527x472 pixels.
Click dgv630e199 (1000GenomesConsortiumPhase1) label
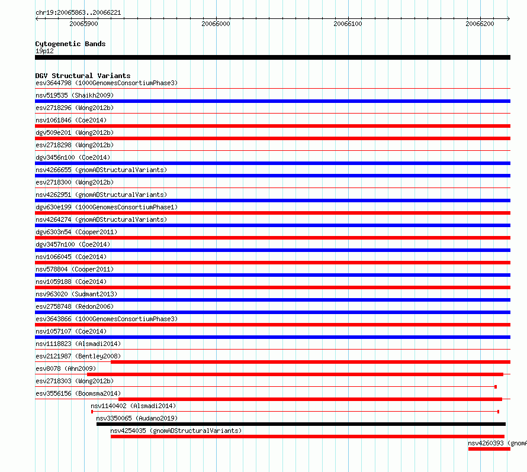(107, 207)
